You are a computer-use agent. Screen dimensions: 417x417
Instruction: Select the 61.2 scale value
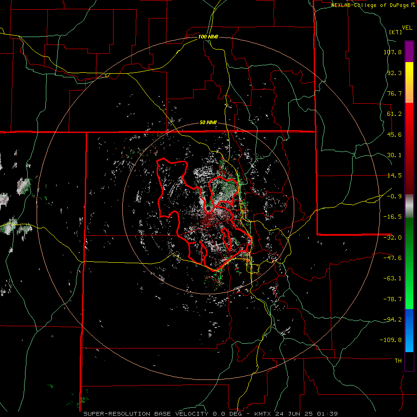394,114
